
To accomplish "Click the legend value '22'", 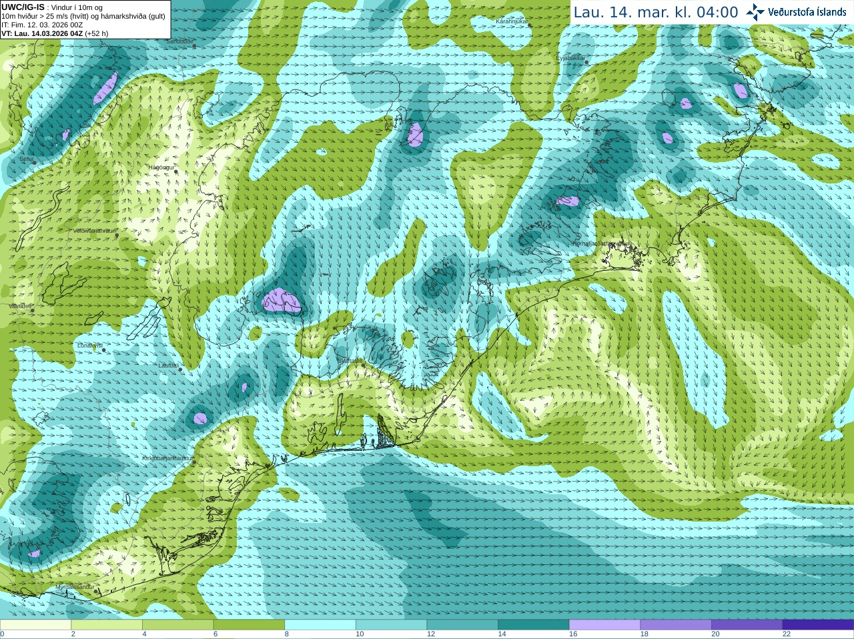I will 786,634.
